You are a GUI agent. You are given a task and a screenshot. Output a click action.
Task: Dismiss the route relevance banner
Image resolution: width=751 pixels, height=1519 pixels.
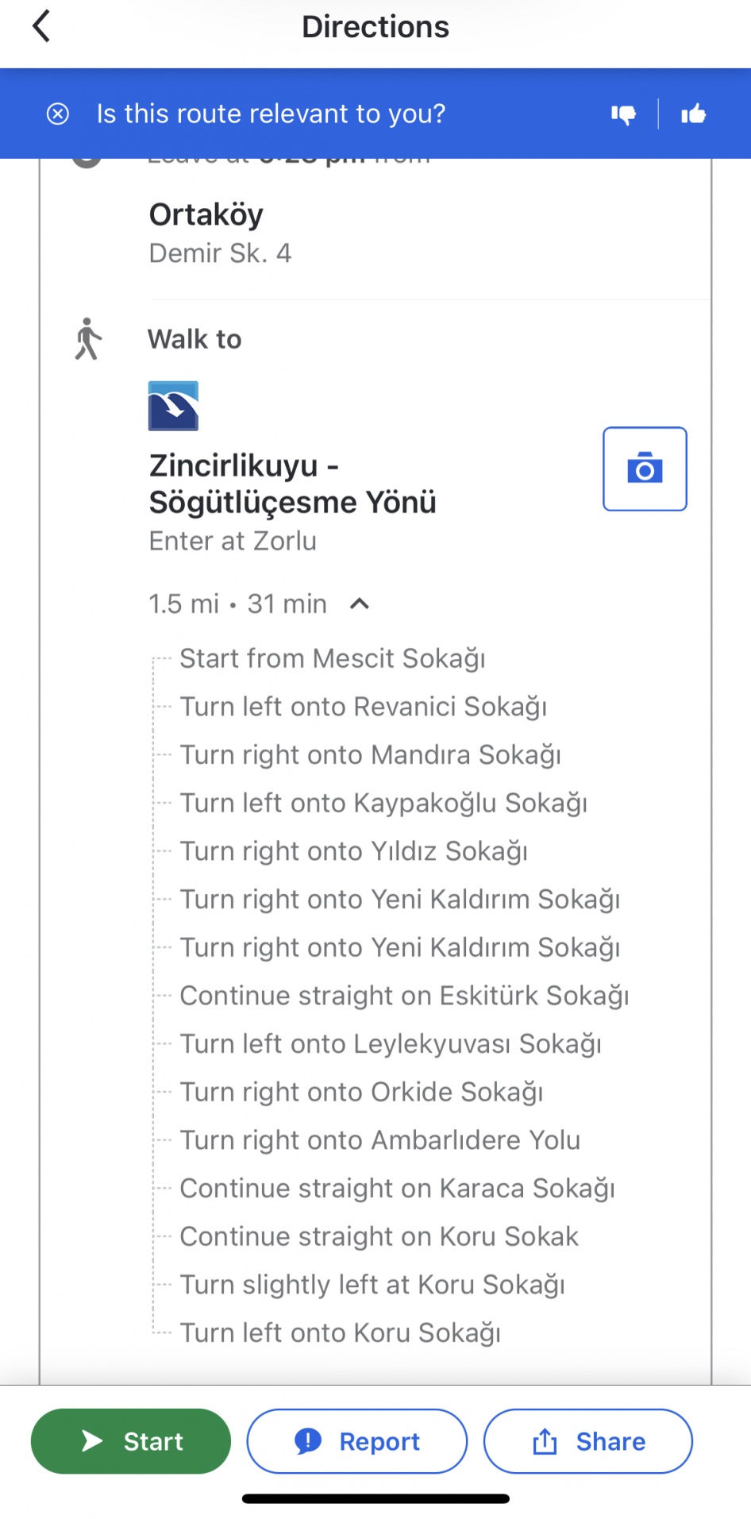[x=58, y=114]
